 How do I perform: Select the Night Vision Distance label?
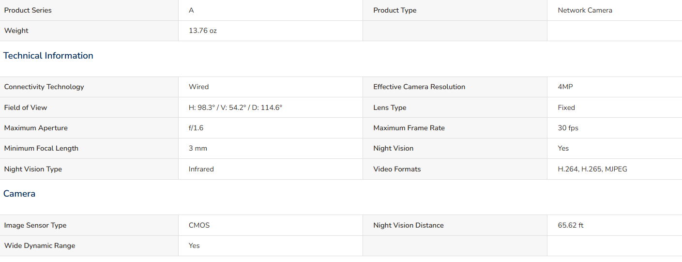coord(409,225)
